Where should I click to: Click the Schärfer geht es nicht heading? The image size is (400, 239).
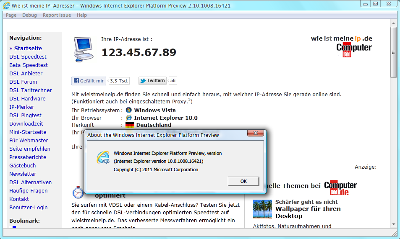pos(306,202)
